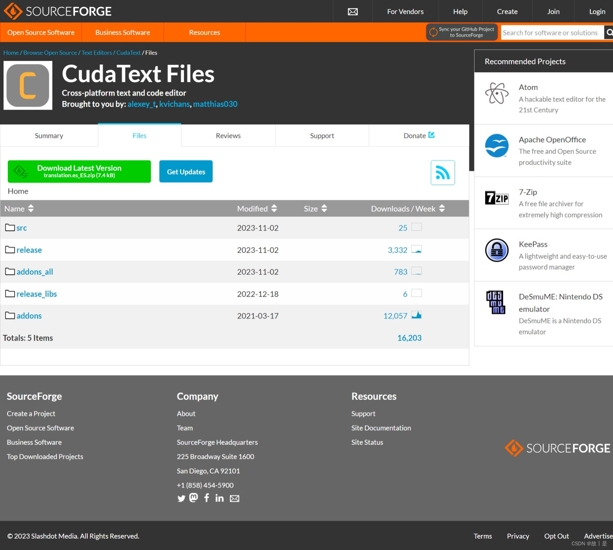Click Sync your GitHub Project button
Image resolution: width=613 pixels, height=550 pixels.
click(462, 32)
